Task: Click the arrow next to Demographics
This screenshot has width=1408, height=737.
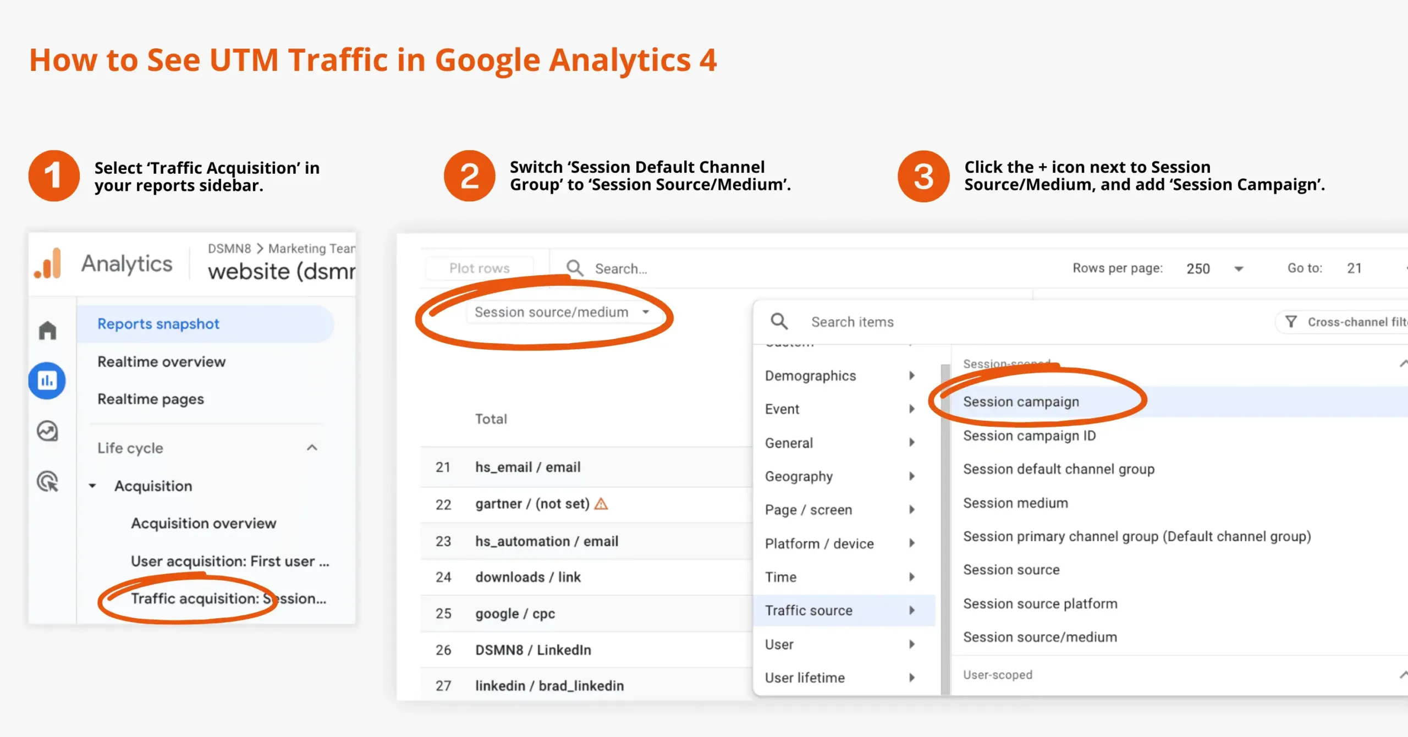Action: pos(912,376)
